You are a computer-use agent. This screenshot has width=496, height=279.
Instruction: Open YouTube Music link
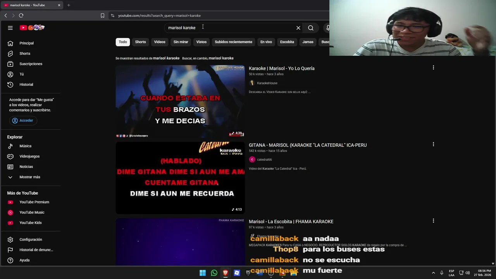coord(31,212)
